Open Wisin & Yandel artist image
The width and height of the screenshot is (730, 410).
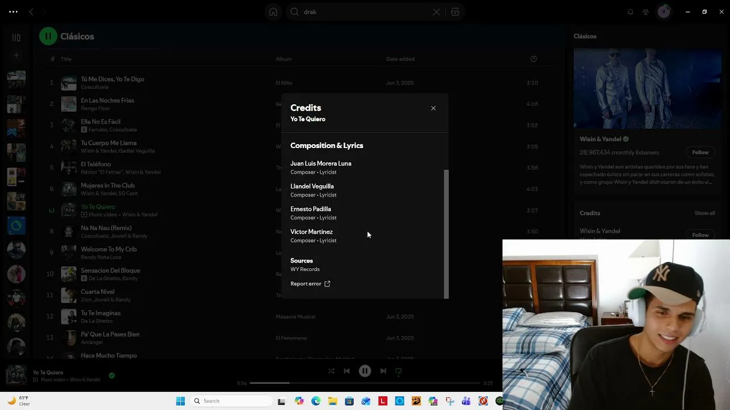coord(647,88)
